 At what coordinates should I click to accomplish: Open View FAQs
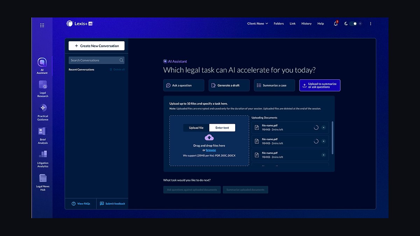81,203
